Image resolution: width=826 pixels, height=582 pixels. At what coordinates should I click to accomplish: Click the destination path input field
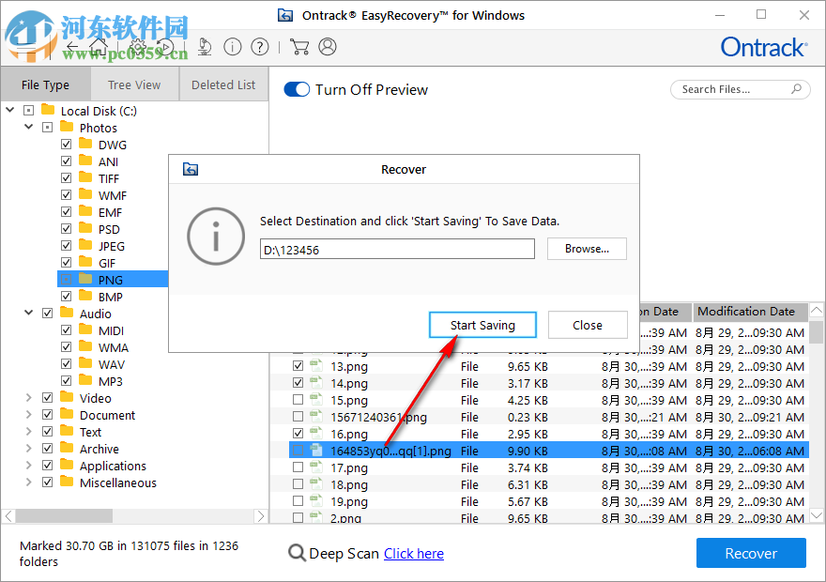point(397,249)
